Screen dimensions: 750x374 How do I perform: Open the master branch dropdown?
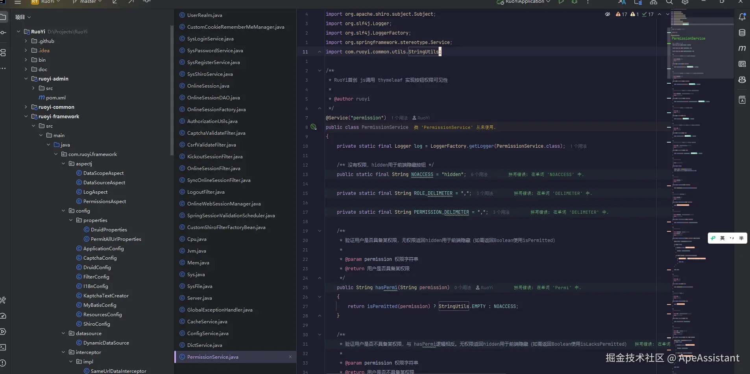(87, 2)
